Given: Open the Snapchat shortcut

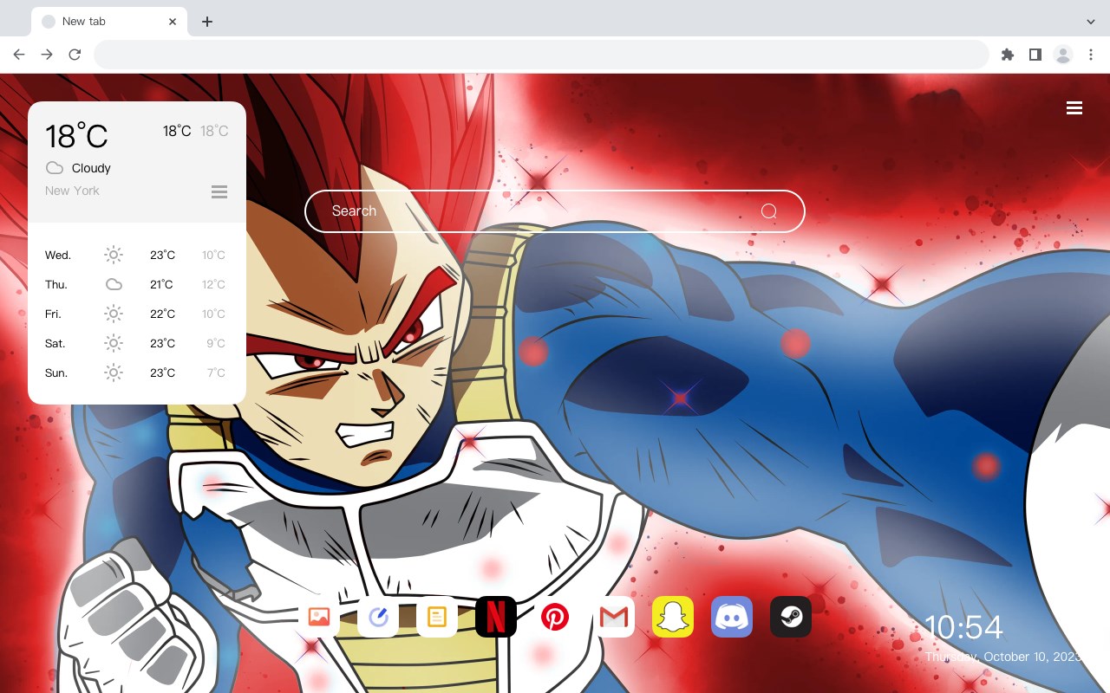Looking at the screenshot, I should point(673,617).
